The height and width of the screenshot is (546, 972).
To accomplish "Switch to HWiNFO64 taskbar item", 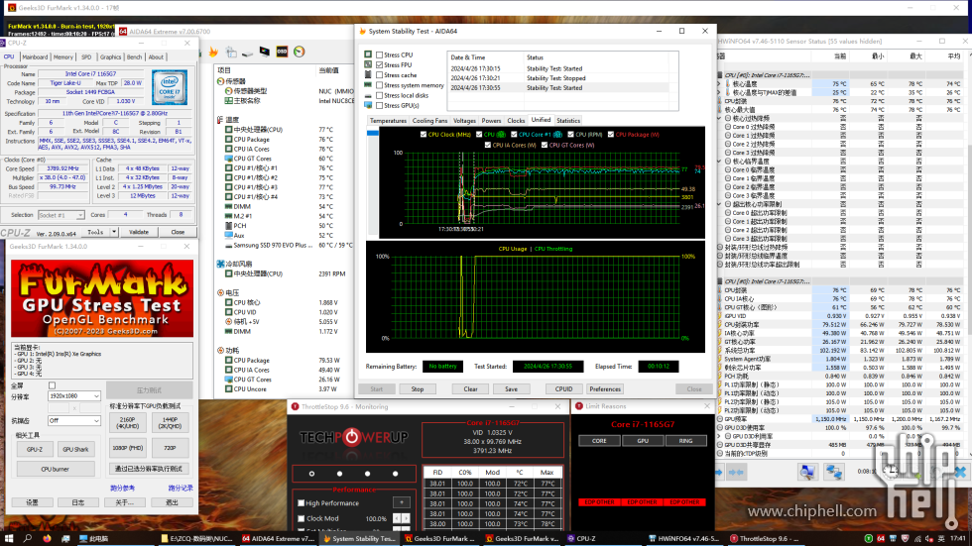I will click(x=683, y=539).
